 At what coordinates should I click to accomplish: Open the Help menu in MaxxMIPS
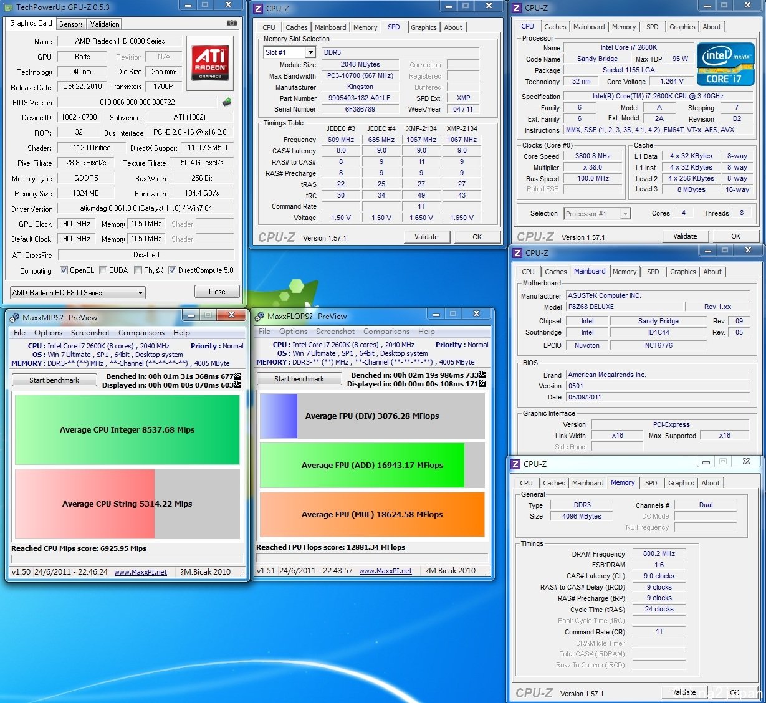pos(181,333)
